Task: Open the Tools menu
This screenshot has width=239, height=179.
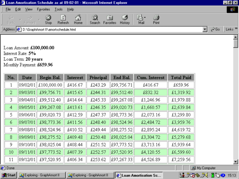Action: (59, 9)
